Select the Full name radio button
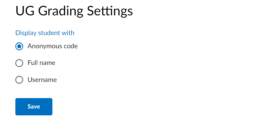 pyautogui.click(x=19, y=63)
